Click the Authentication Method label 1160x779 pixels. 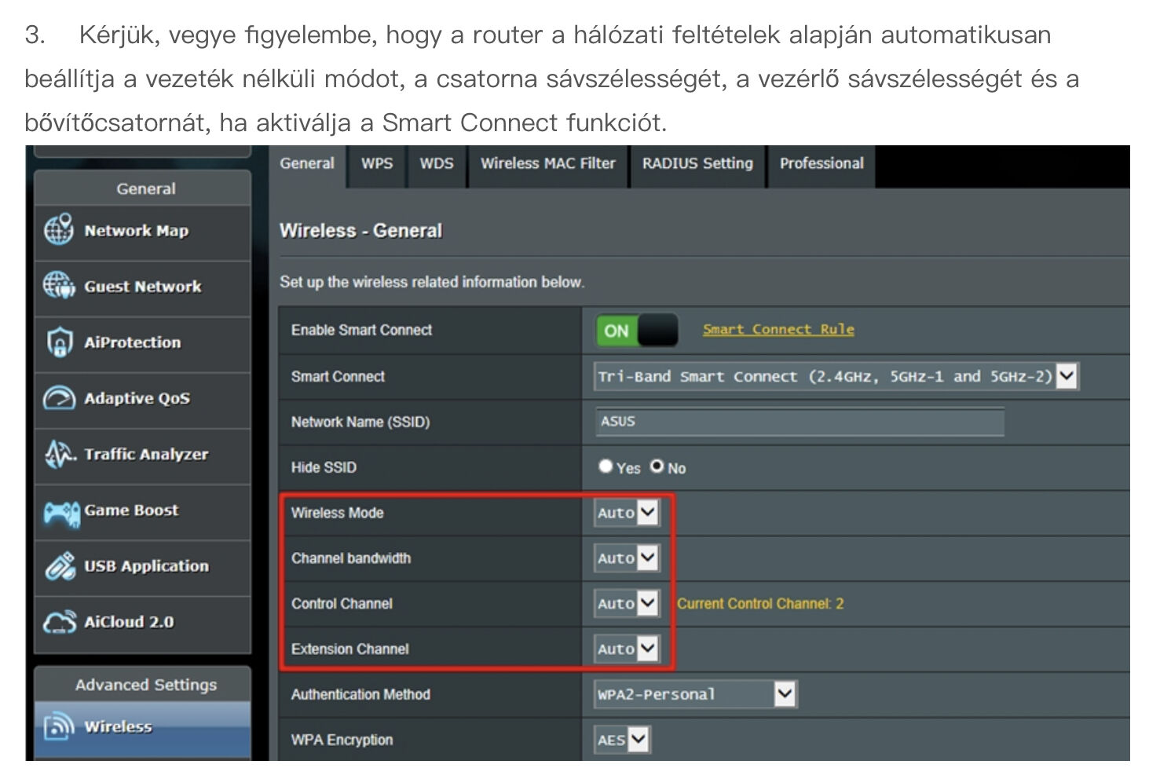tap(360, 694)
